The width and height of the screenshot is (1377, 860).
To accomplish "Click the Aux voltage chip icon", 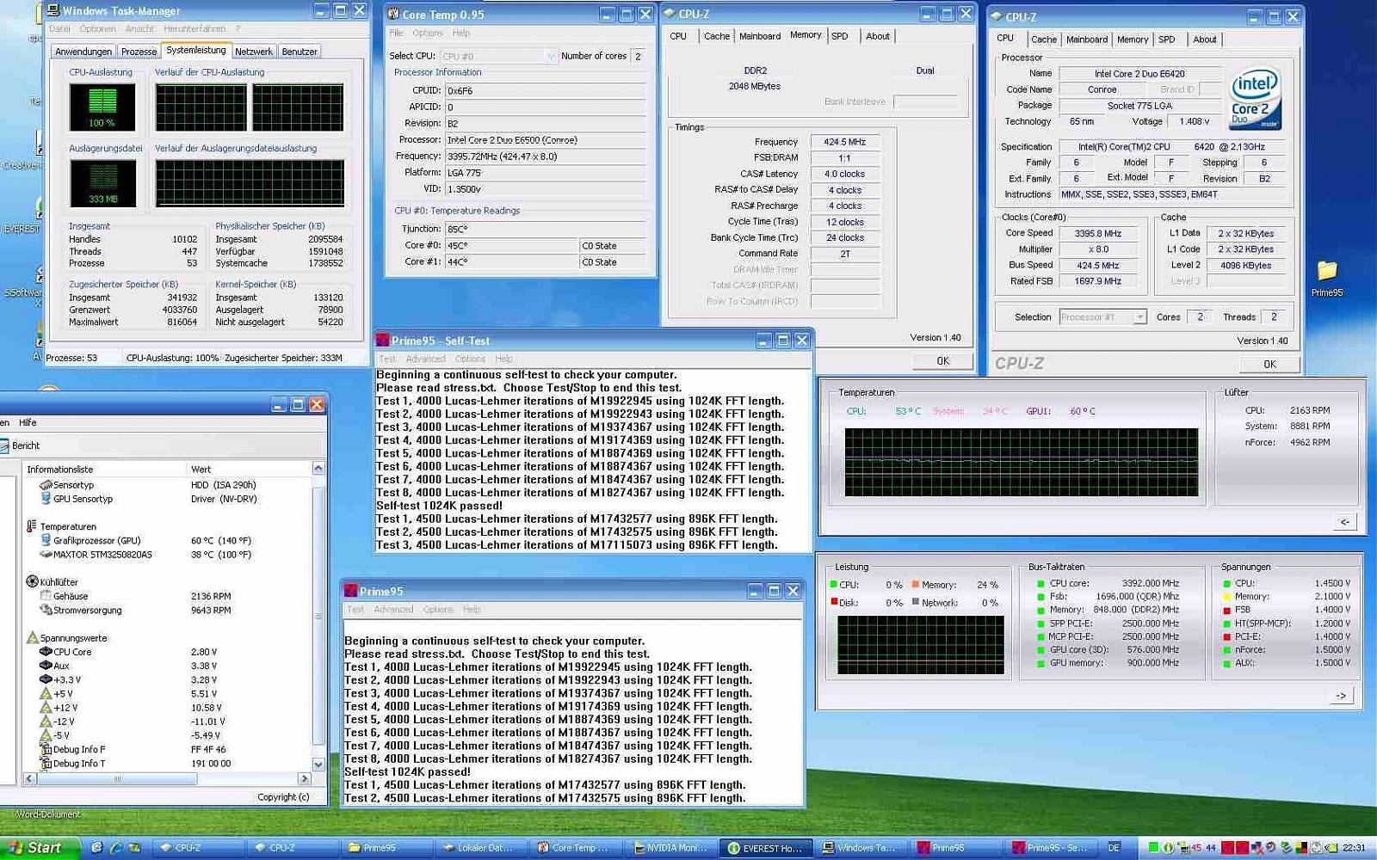I will pos(46,666).
